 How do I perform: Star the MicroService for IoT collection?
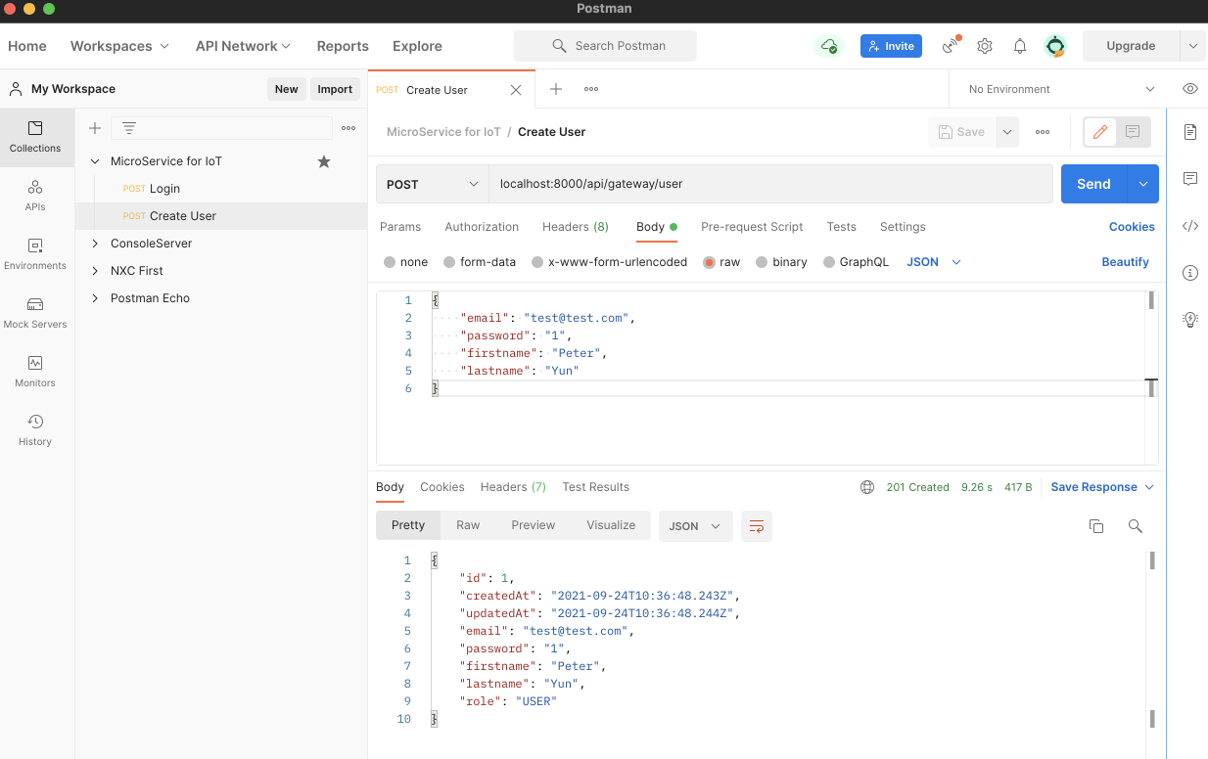click(324, 161)
